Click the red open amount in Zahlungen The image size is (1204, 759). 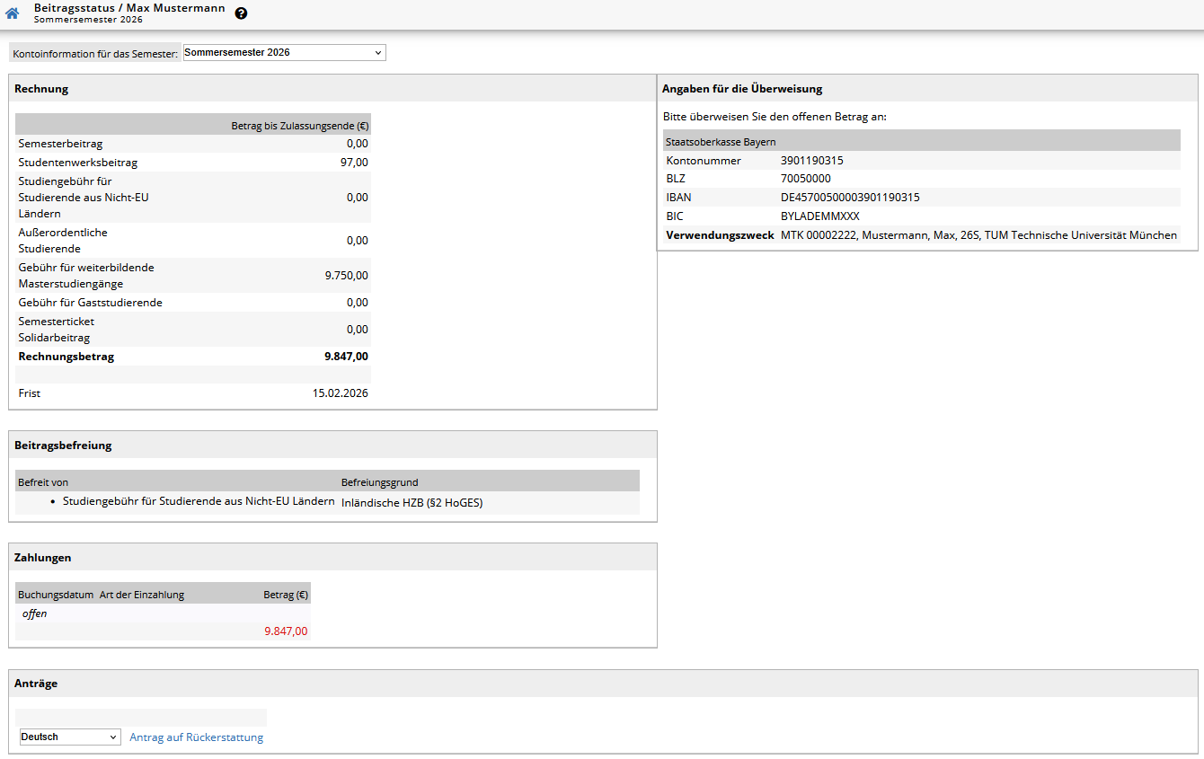click(x=286, y=631)
